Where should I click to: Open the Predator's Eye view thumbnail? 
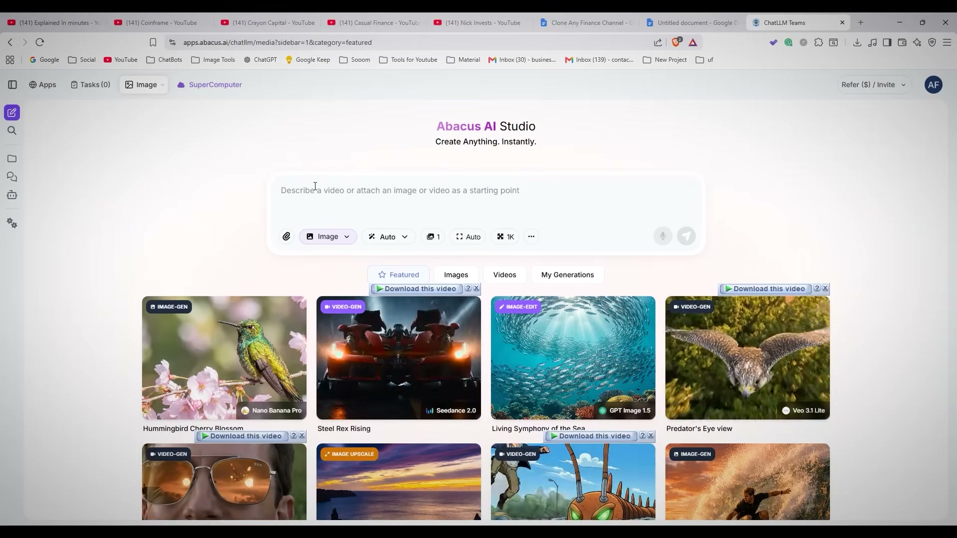pyautogui.click(x=748, y=358)
